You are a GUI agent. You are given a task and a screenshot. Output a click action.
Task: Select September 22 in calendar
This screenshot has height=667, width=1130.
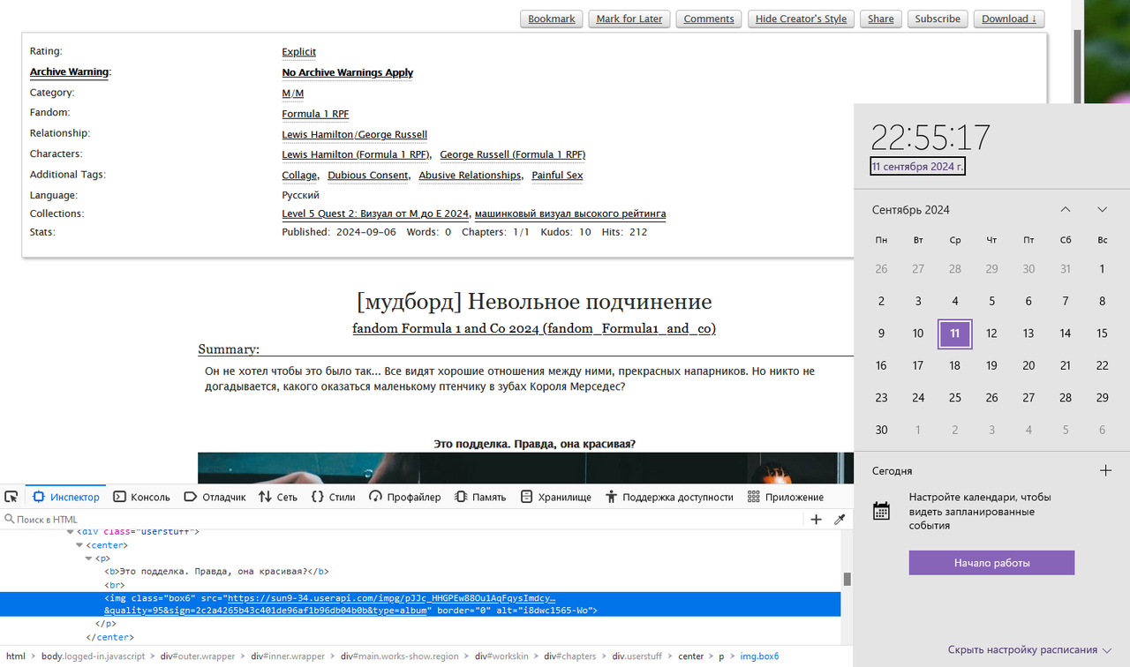tap(1102, 365)
